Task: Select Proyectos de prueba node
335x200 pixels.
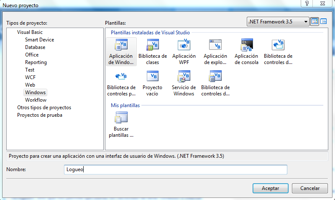Action: (x=40, y=115)
